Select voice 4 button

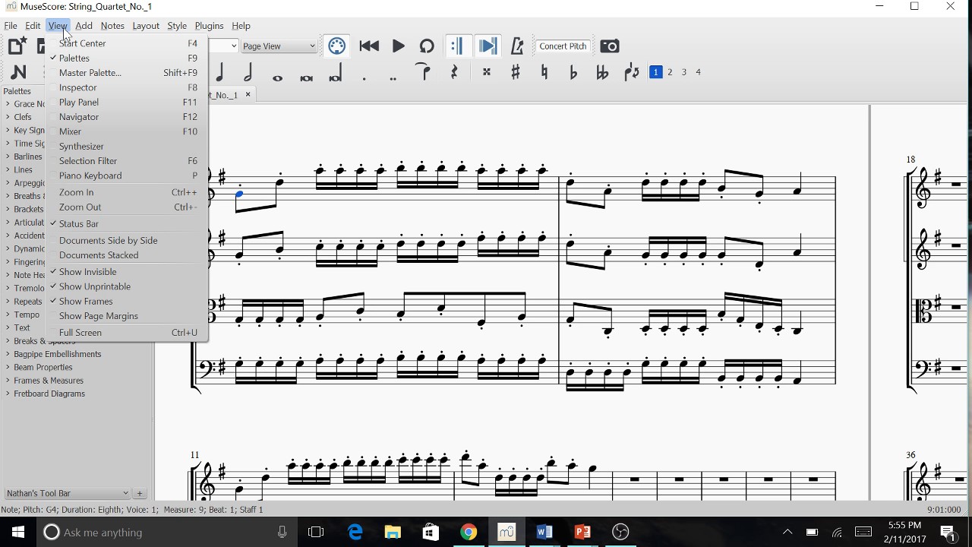click(x=698, y=72)
